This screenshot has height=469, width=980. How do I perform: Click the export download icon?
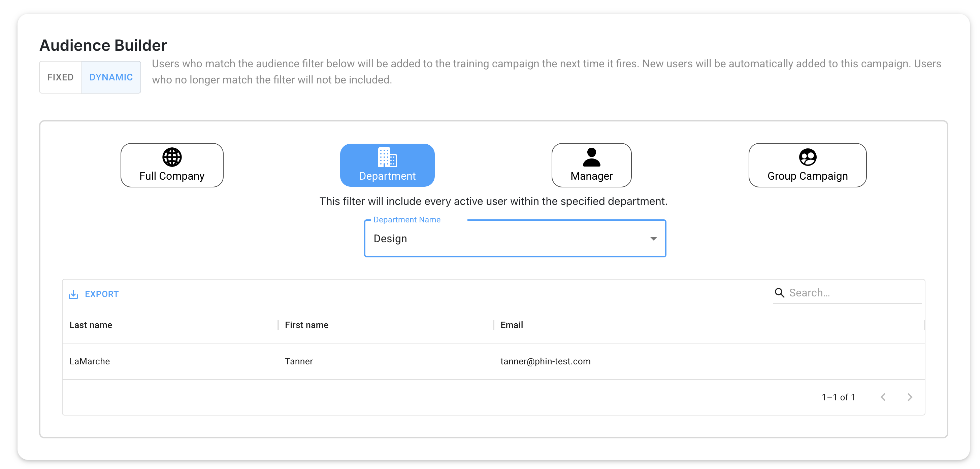73,294
